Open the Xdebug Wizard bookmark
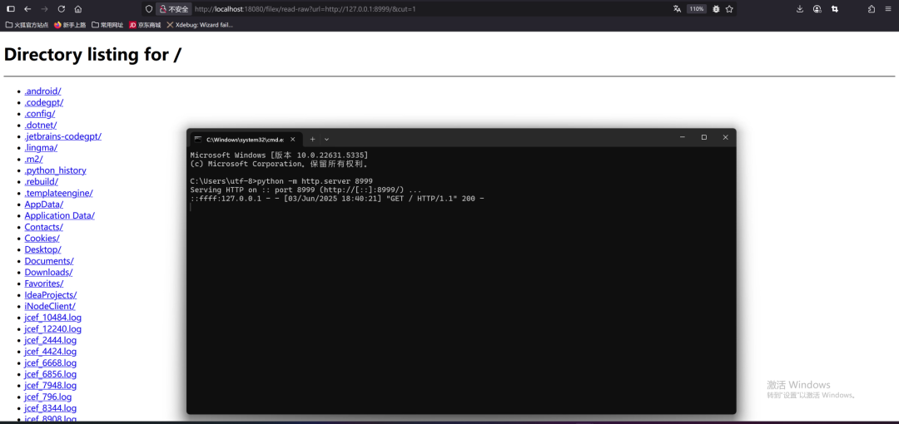Screen dimensions: 899x424 [x=200, y=25]
